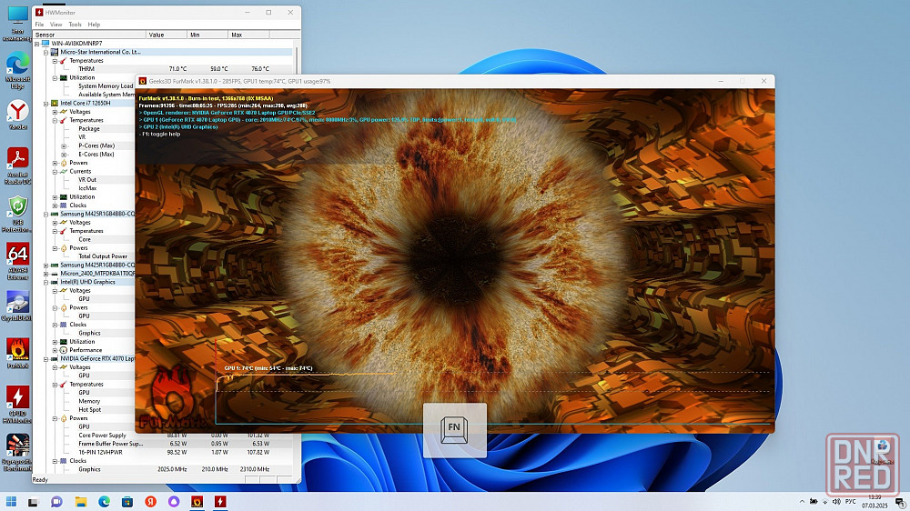Open the Tools menu in HWMonitor
910x511 pixels.
[x=75, y=25]
